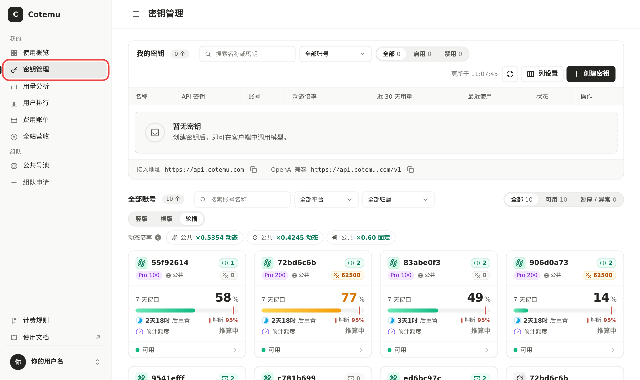The height and width of the screenshot is (380, 640).
Task: Open 组队申请 with plus icon
Action: click(55, 182)
